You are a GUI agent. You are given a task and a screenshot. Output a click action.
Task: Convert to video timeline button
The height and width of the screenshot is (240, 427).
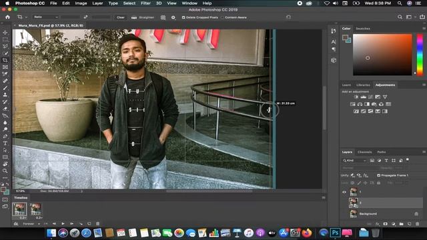[16, 224]
